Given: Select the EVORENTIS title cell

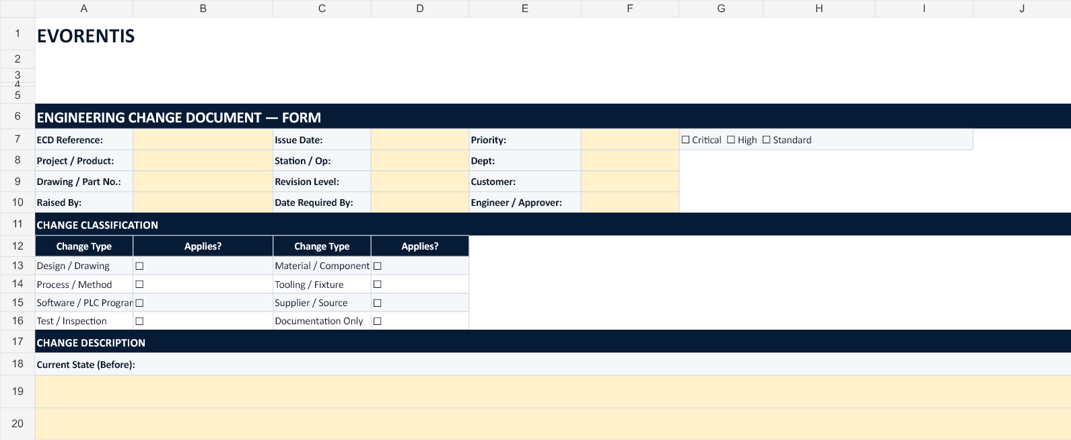Looking at the screenshot, I should click(84, 35).
